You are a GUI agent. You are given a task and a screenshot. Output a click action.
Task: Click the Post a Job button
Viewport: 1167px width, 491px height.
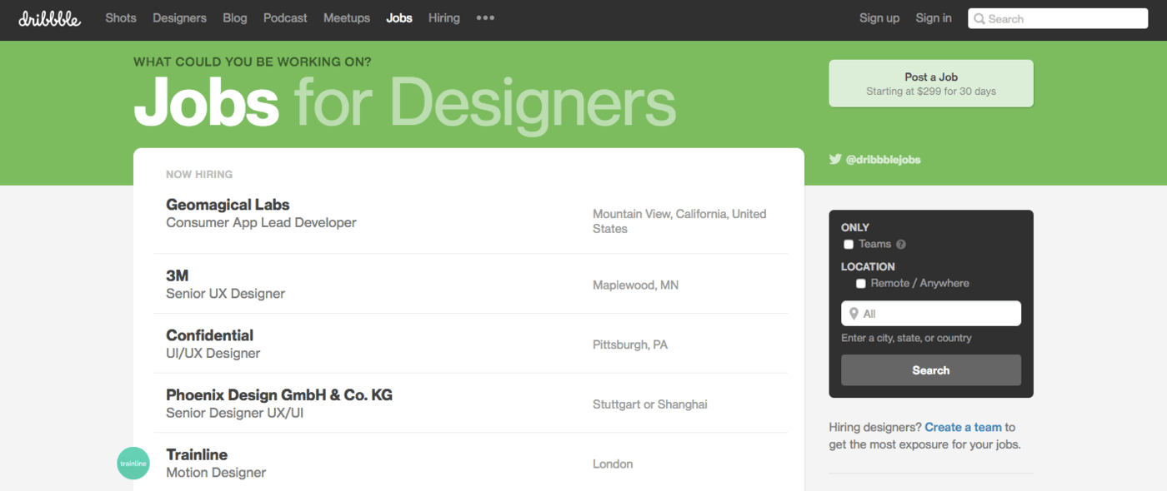click(x=931, y=83)
